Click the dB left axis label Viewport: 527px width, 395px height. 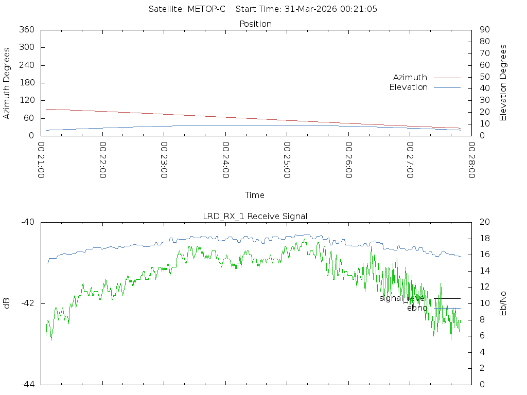7,303
